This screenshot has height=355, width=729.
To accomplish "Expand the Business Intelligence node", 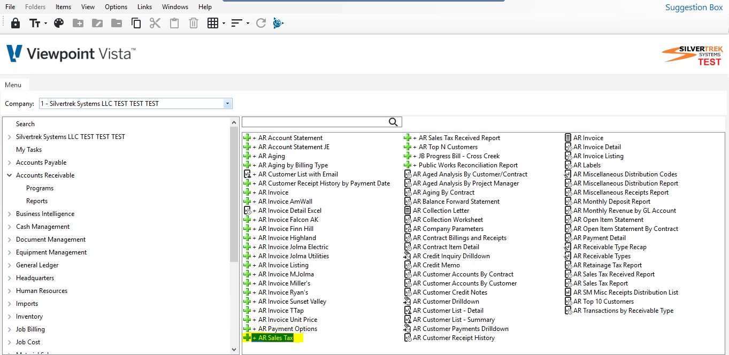I will [x=10, y=214].
